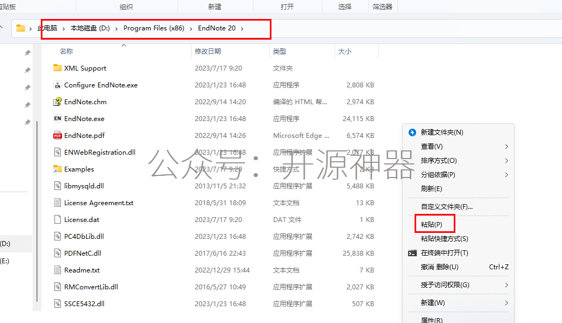Open the chevron after Program Files (x86)

(191, 28)
